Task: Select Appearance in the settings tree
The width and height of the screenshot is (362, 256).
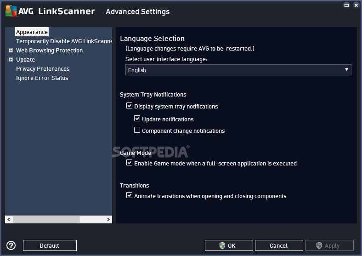Action: (32, 32)
